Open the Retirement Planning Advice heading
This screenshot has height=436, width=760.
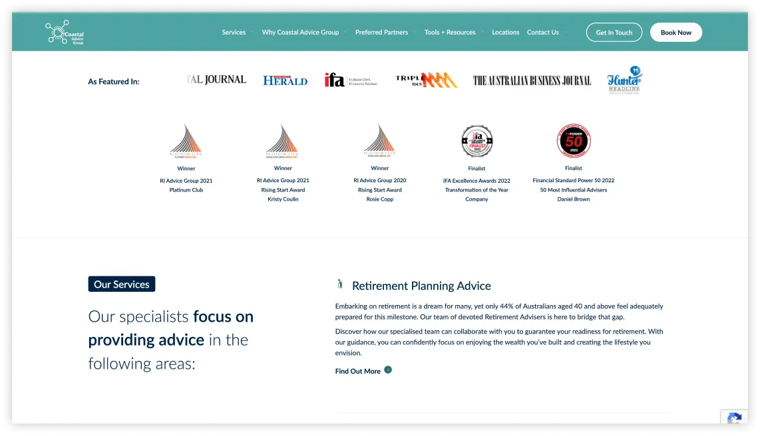[421, 286]
